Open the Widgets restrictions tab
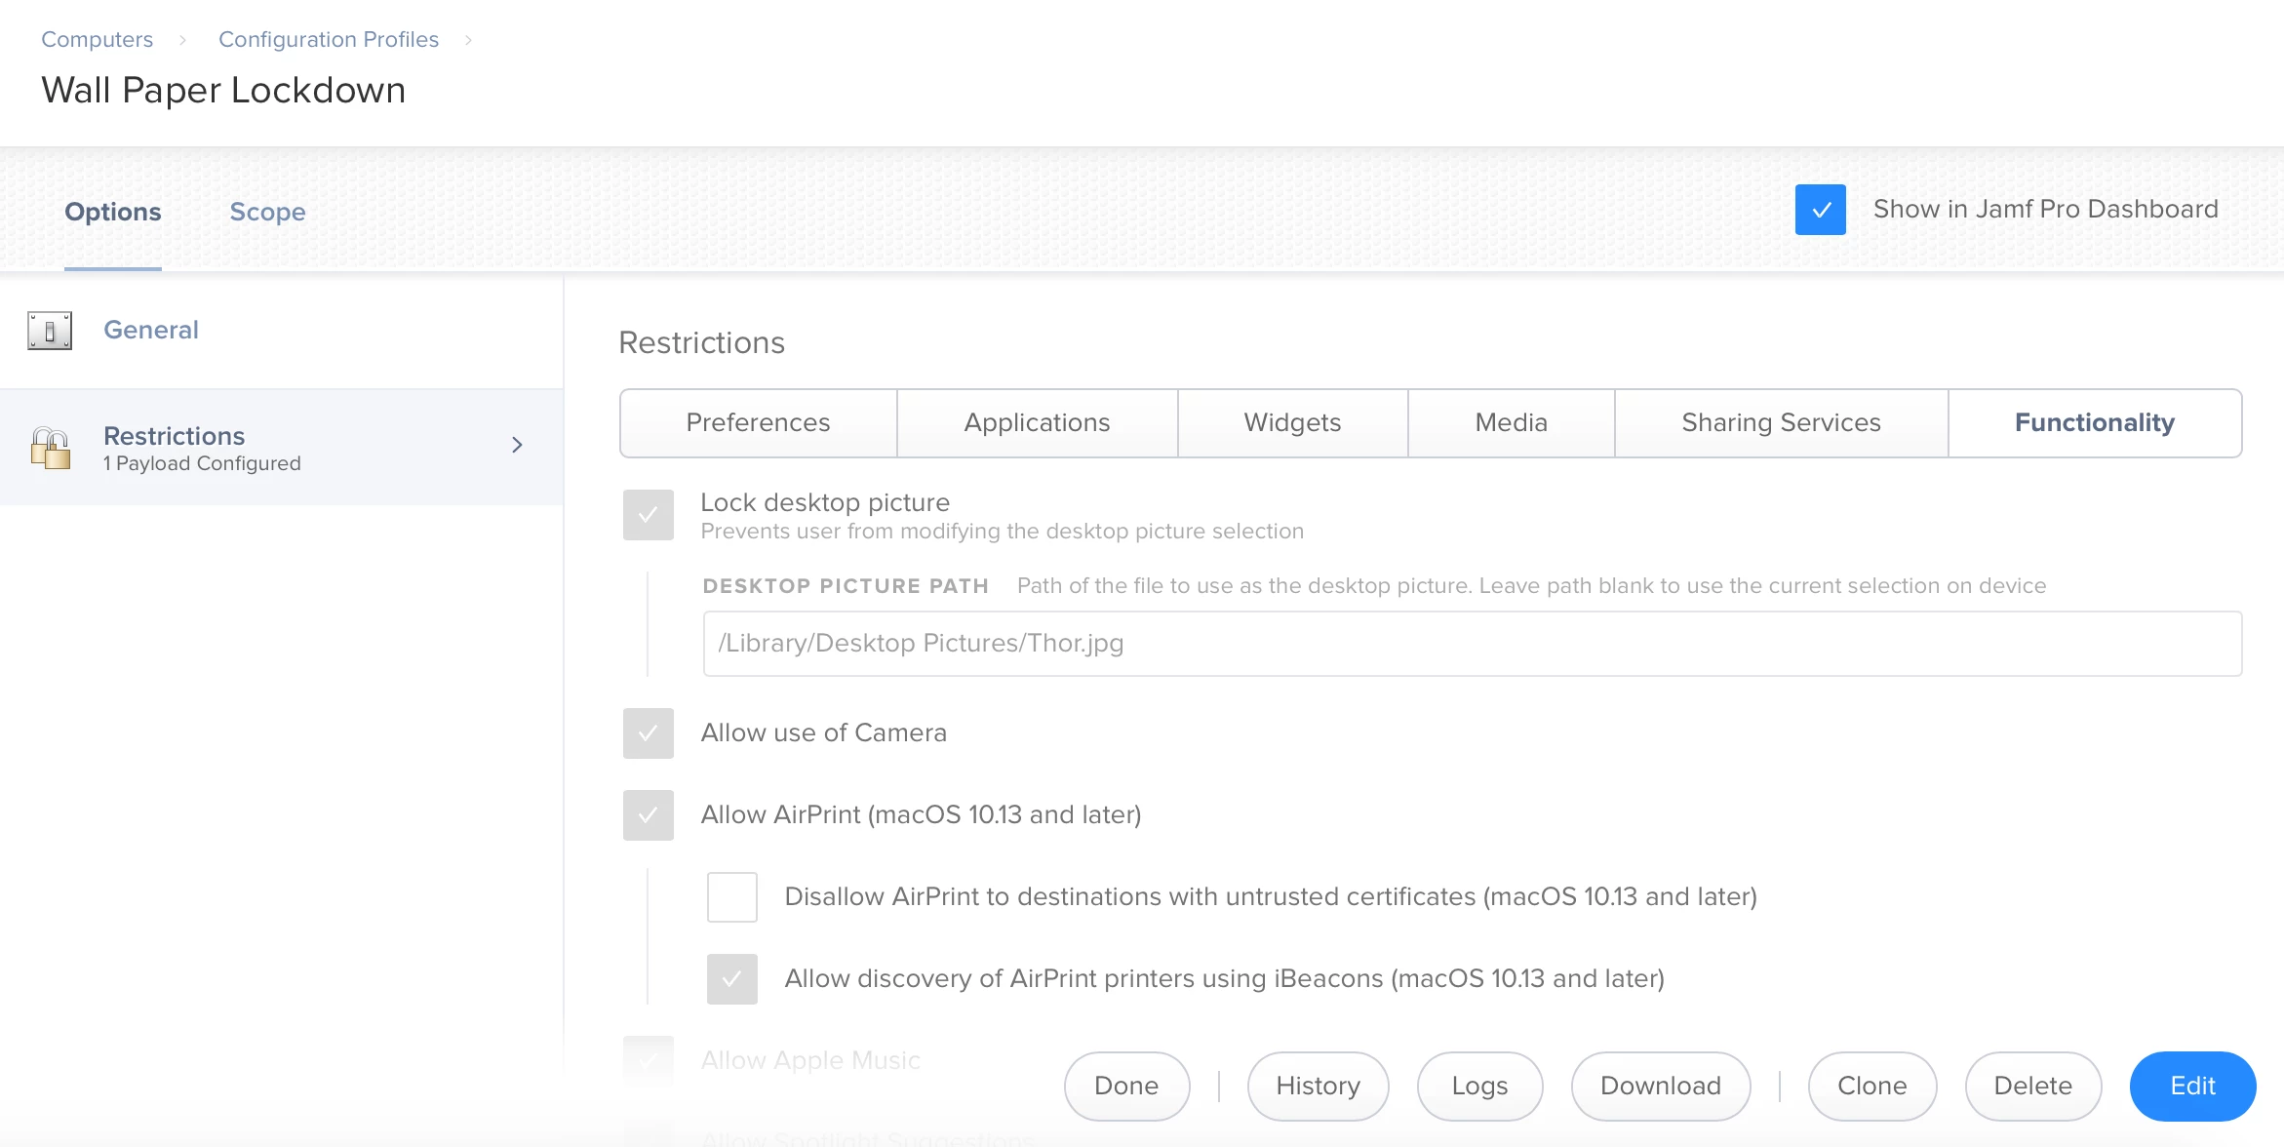 (x=1292, y=423)
